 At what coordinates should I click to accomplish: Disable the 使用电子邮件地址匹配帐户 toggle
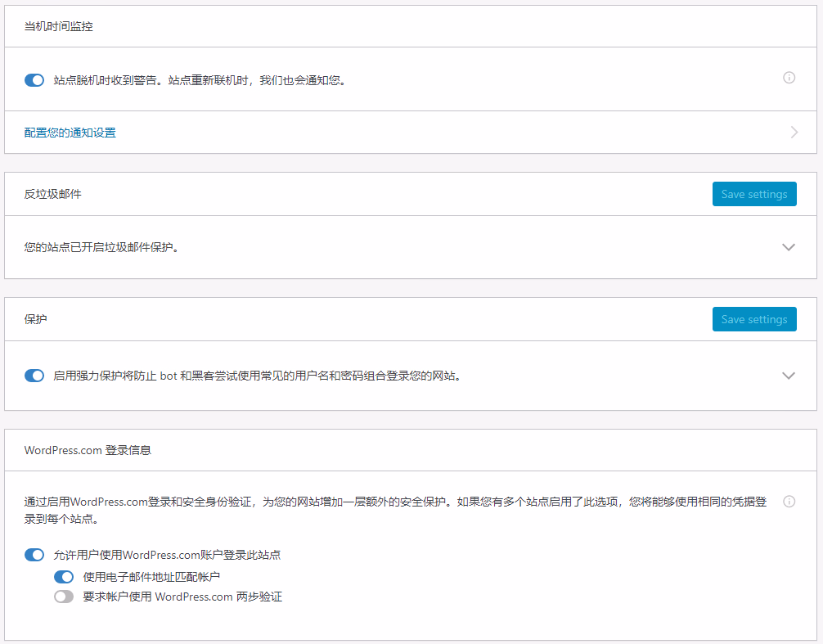[64, 576]
